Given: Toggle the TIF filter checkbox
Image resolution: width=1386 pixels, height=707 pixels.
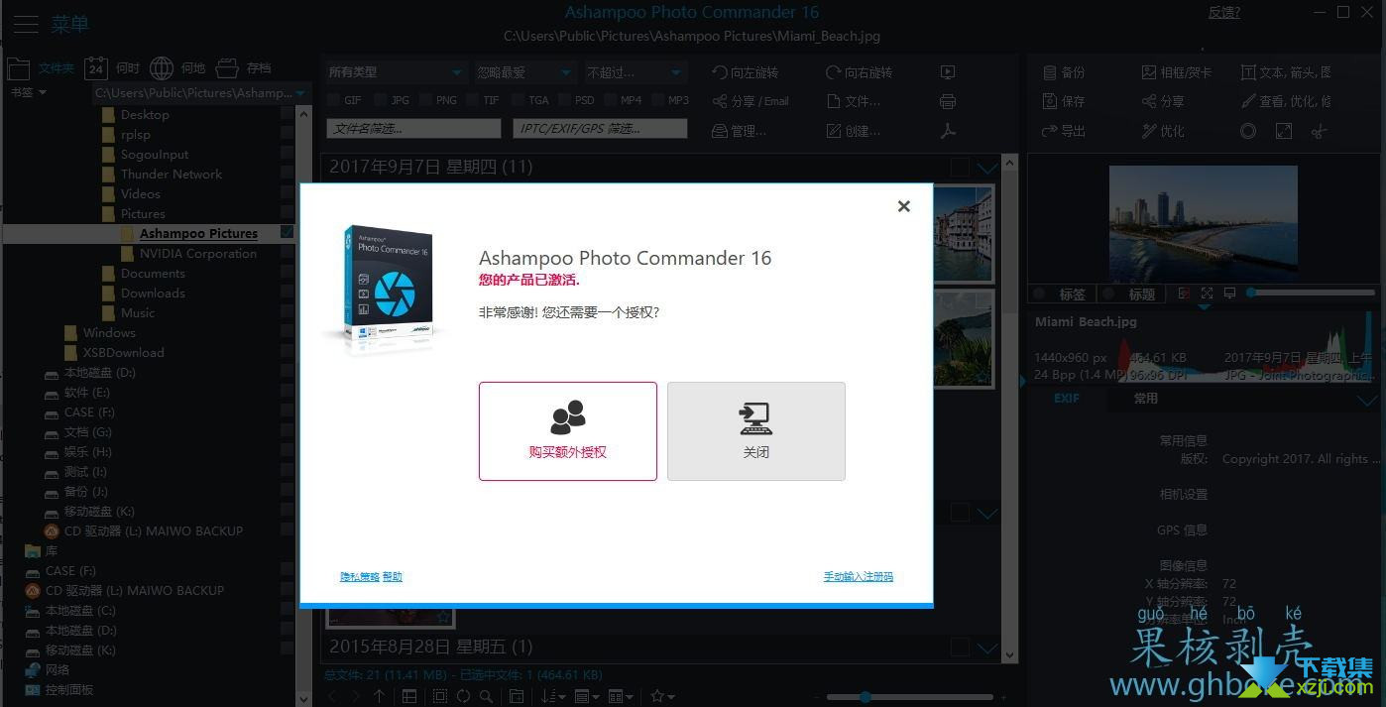Looking at the screenshot, I should click(x=471, y=100).
